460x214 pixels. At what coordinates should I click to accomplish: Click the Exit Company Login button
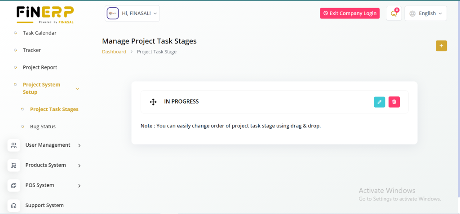[349, 13]
